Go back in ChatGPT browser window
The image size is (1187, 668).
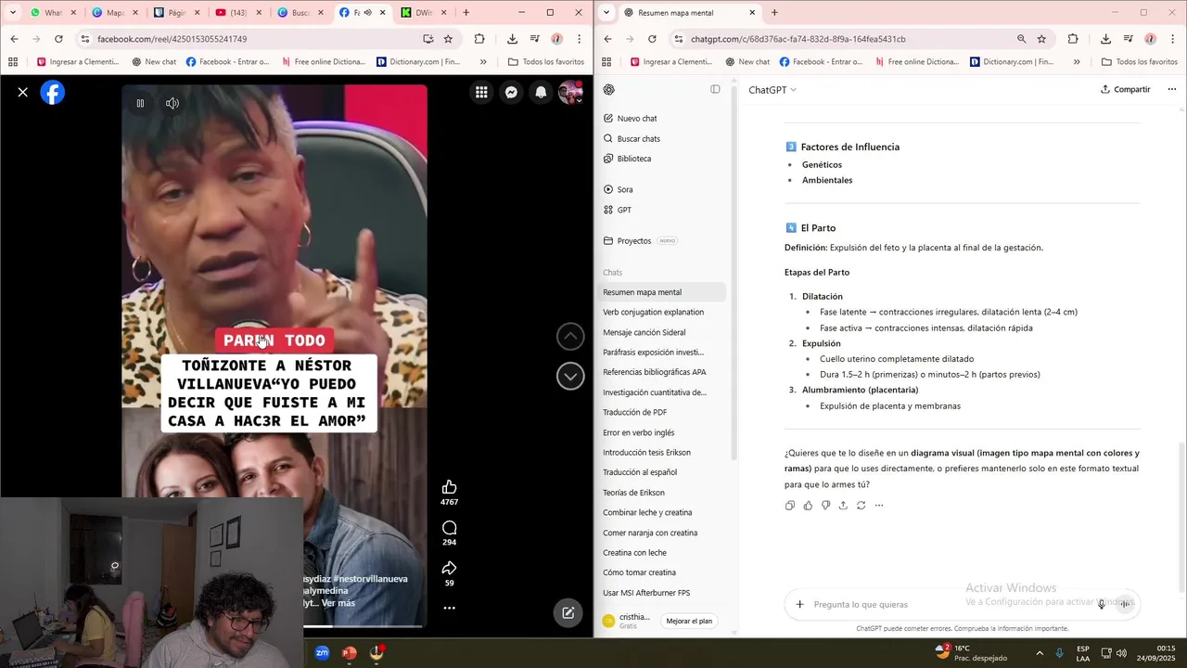607,39
